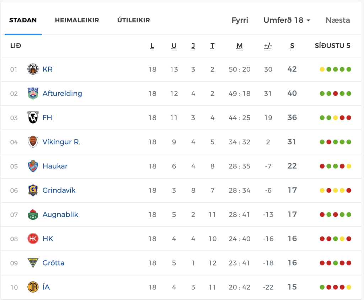This screenshot has height=300, width=364.
Task: Go to previous round with Fyrri
Action: (240, 20)
